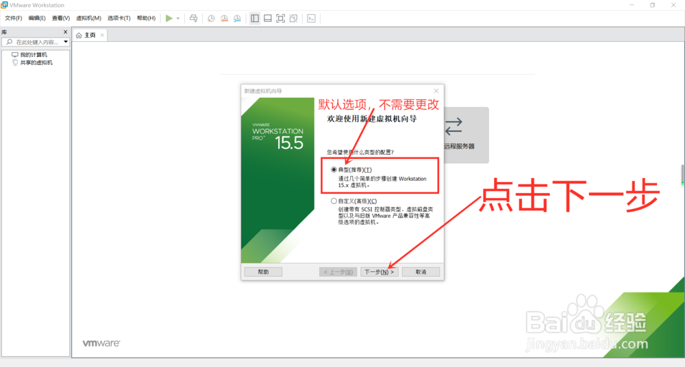Minimize the VMware Workstation window
This screenshot has width=685, height=367.
(632, 5)
